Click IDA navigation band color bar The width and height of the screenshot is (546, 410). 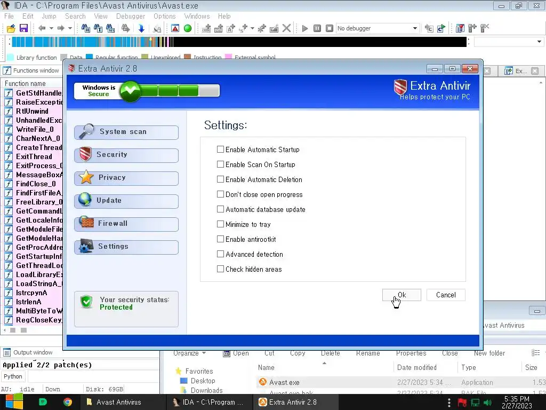239,42
